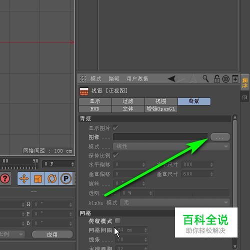The image size is (250, 250).
Task: Click the 网格间隔 value field
Action: (x=131, y=230)
